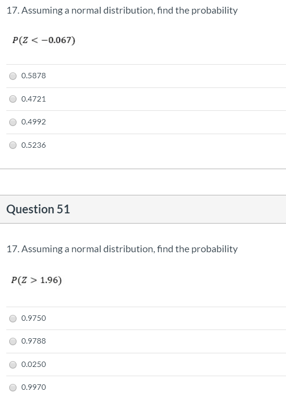The image size is (286, 399).
Task: Click the empty space below 0.9970 option
Action: (143, 396)
